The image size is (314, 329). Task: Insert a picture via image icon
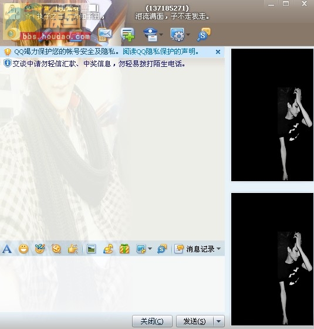pyautogui.click(x=91, y=249)
